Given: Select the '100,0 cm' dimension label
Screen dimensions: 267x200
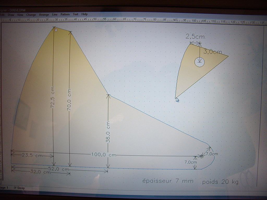Looking at the screenshot, I should click(104, 155).
